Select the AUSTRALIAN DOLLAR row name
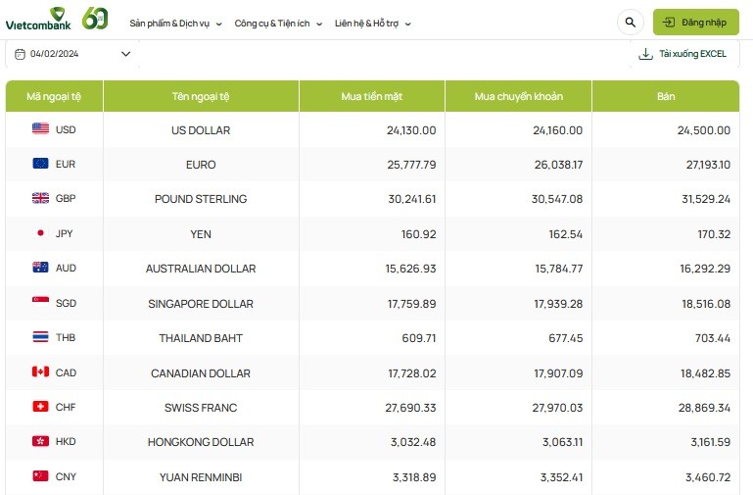 coord(201,268)
